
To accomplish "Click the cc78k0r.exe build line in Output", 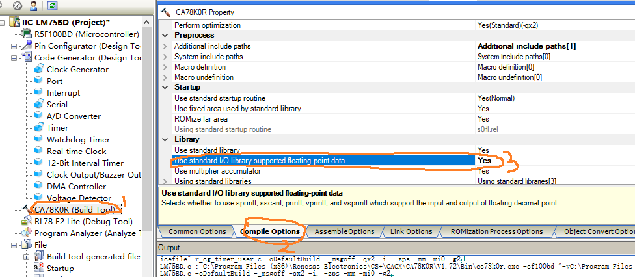I will tap(396, 266).
